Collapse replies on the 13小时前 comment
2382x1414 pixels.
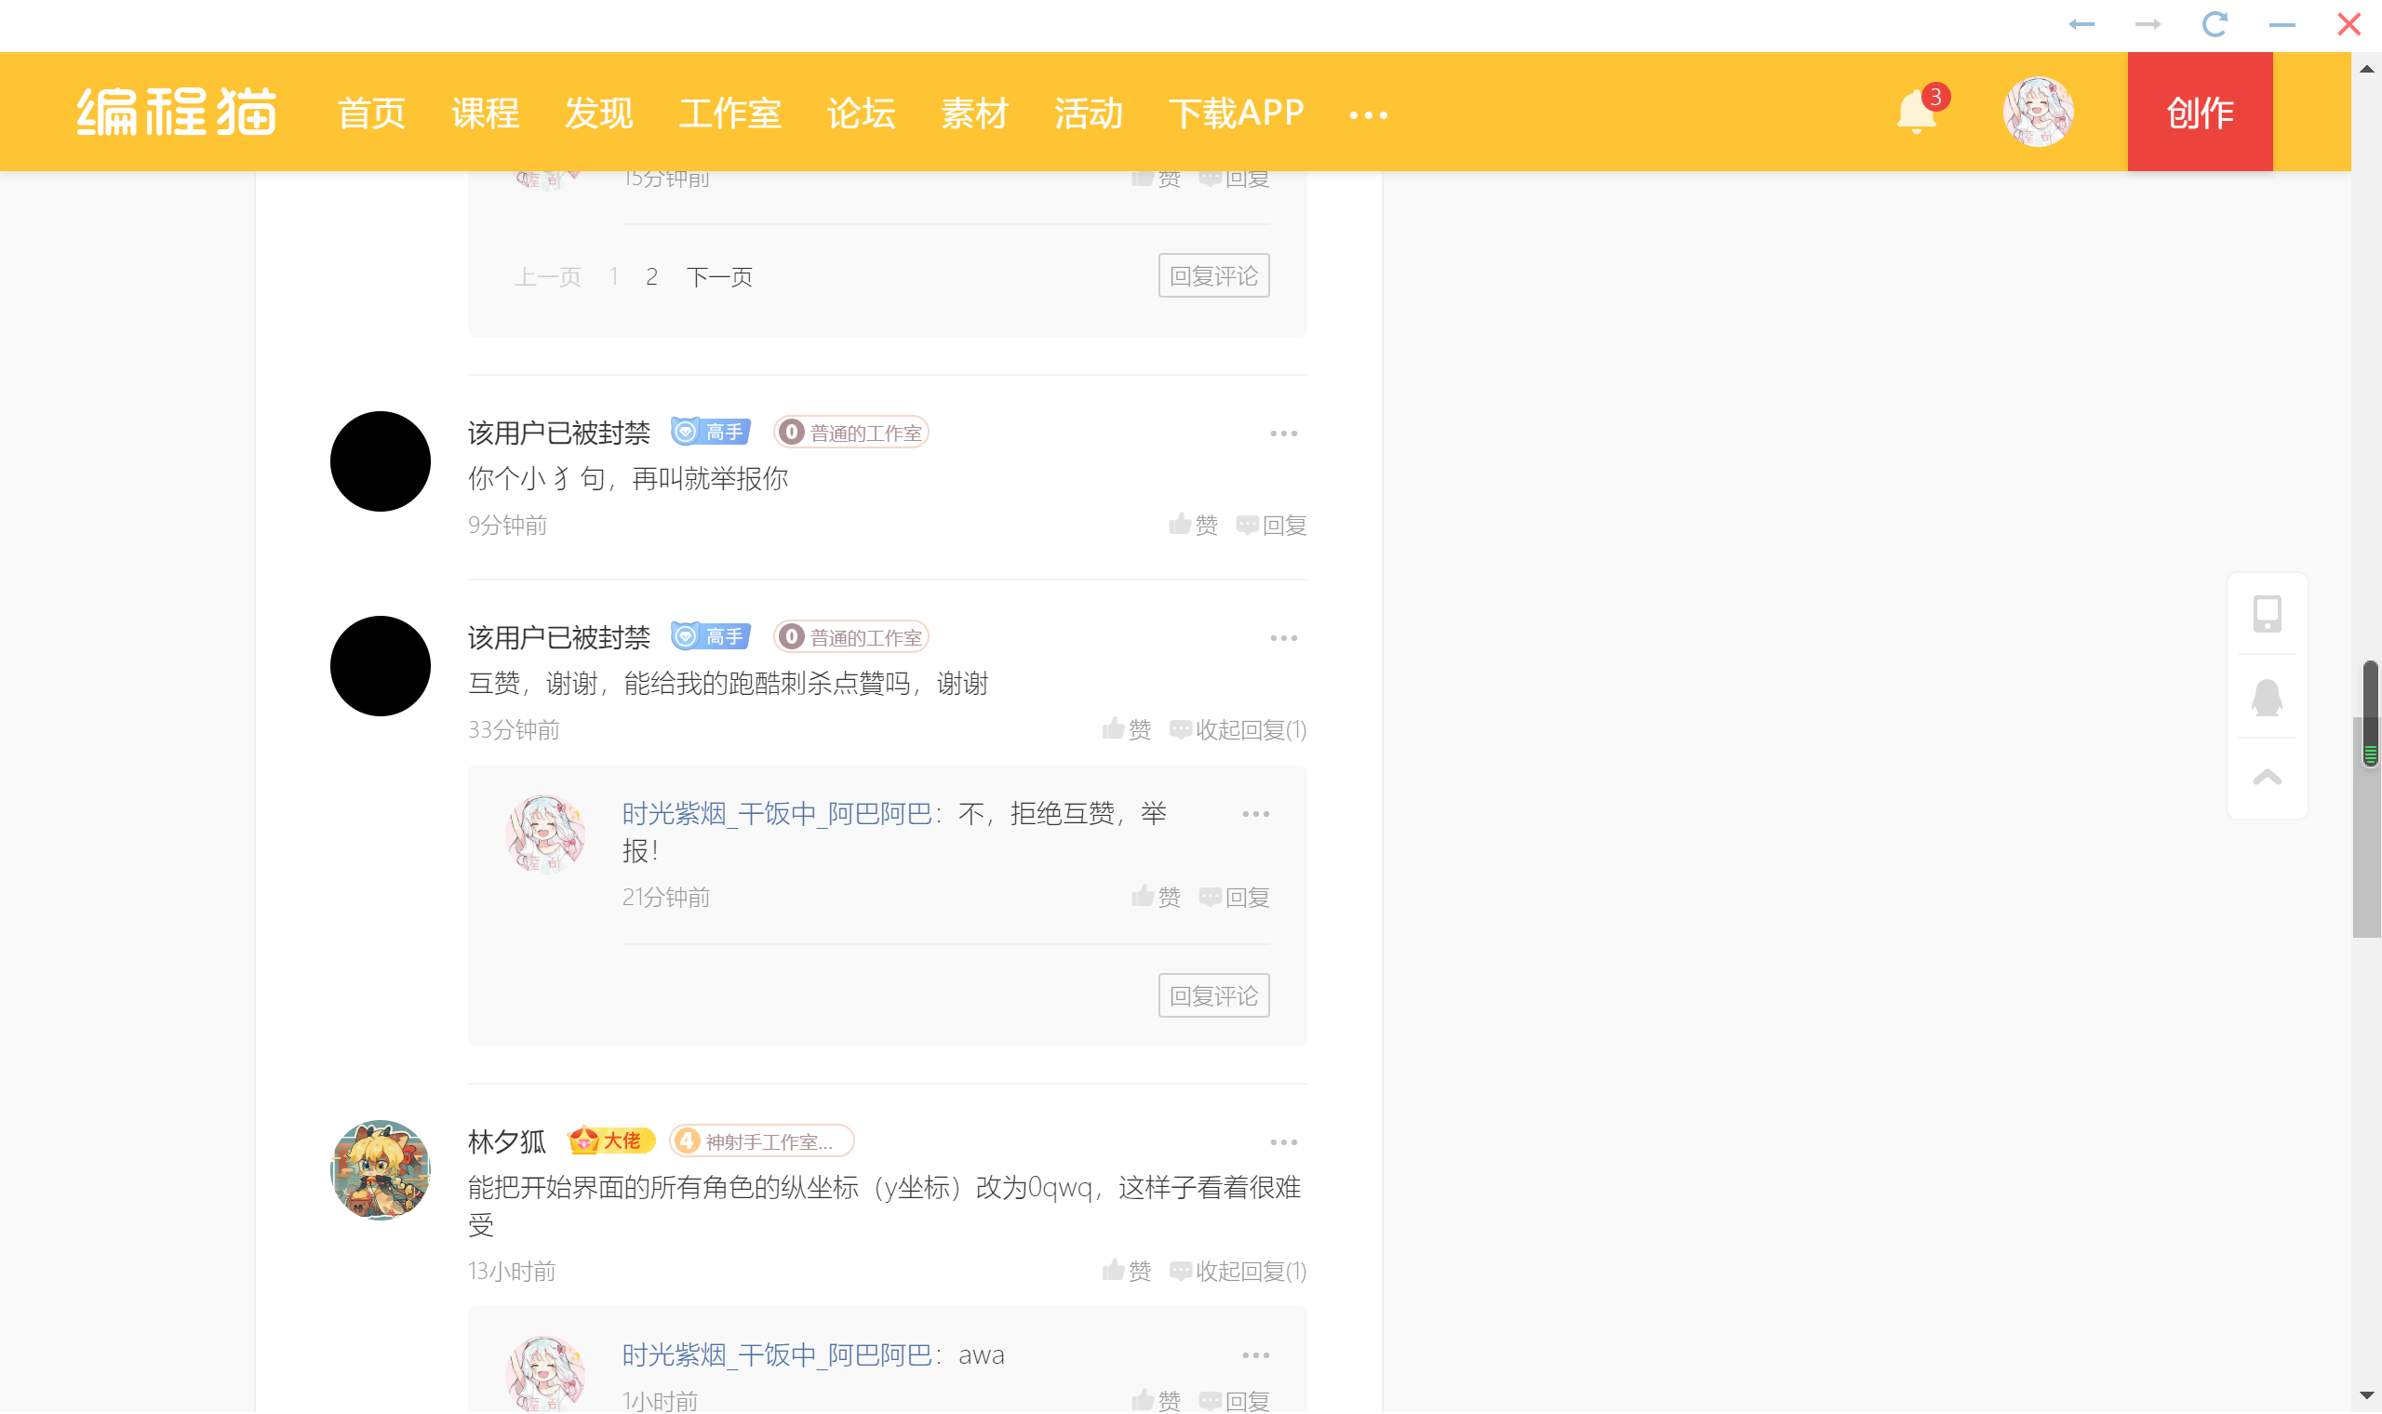coord(1238,1271)
